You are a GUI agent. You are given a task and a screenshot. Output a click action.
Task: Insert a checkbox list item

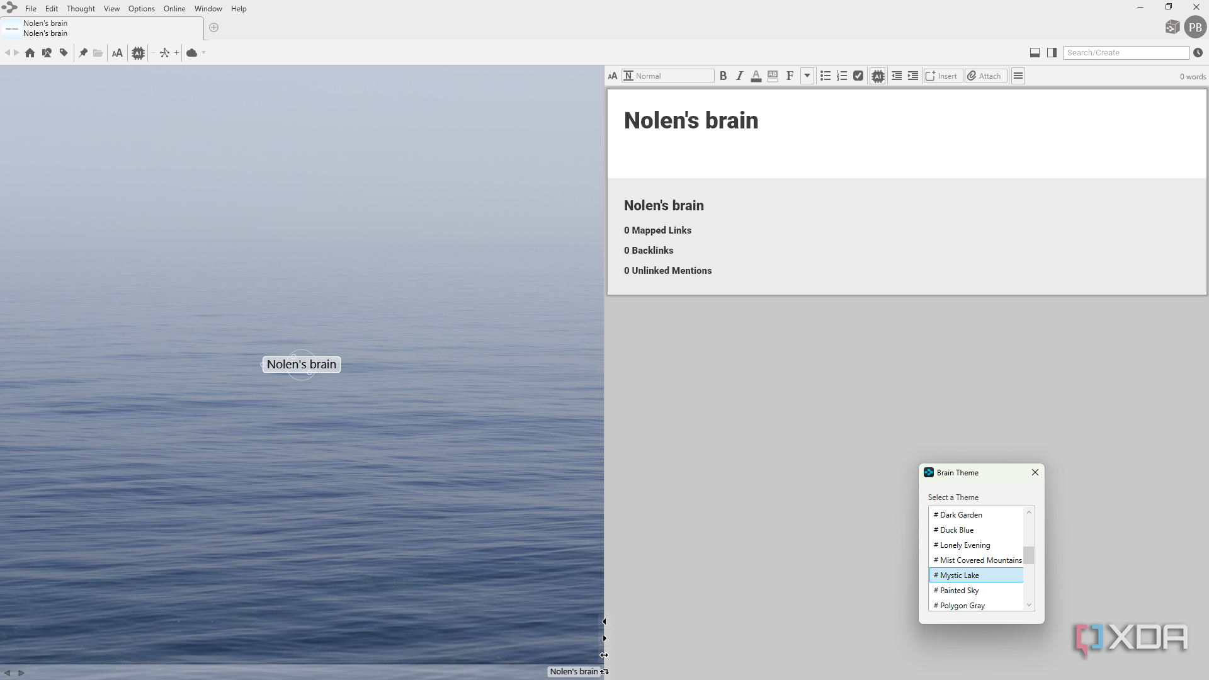pos(858,76)
